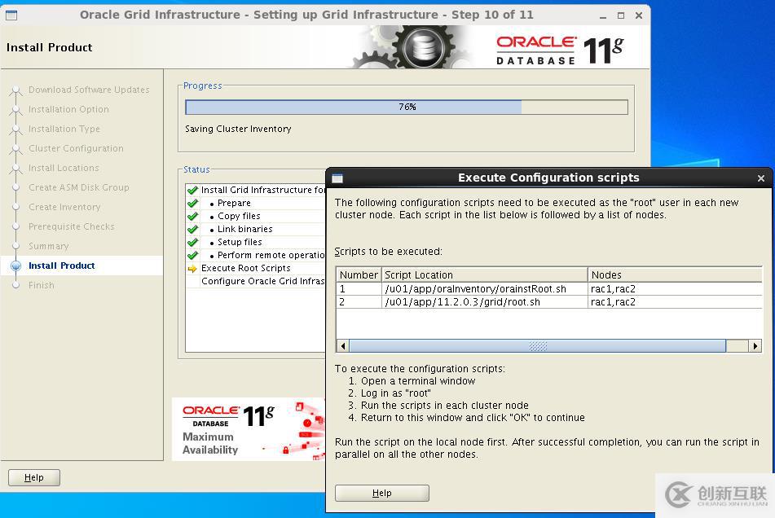
Task: Select the Copy files status row
Action: [x=256, y=216]
